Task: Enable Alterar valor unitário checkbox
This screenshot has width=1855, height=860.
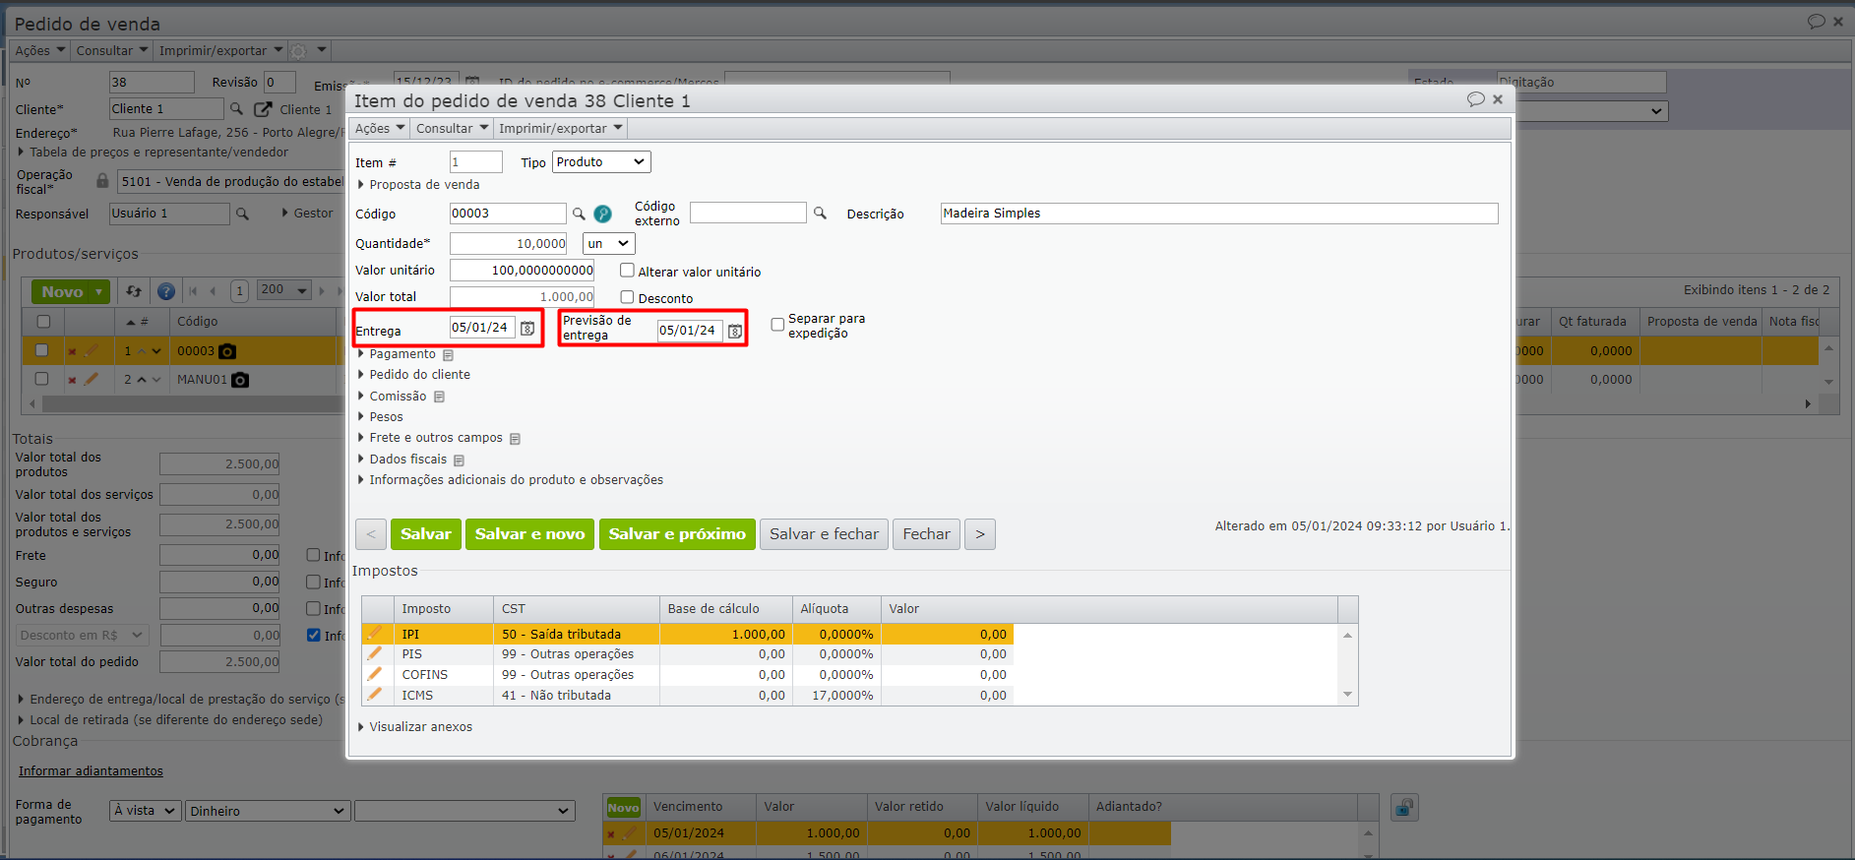Action: [627, 271]
